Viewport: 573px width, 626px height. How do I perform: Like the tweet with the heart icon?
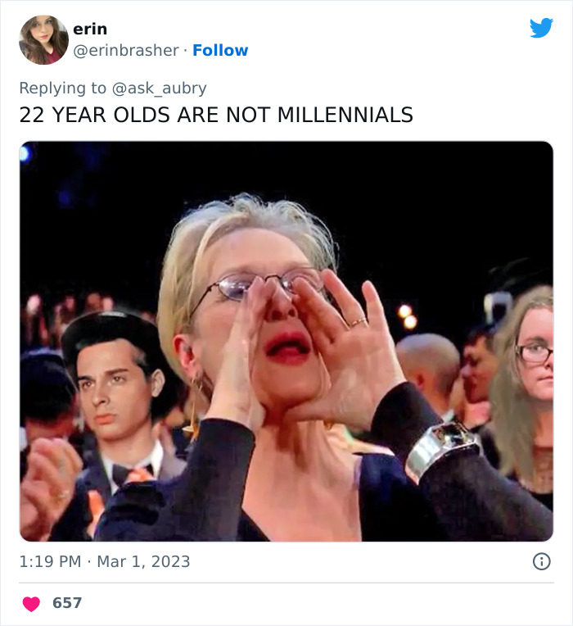(x=31, y=604)
